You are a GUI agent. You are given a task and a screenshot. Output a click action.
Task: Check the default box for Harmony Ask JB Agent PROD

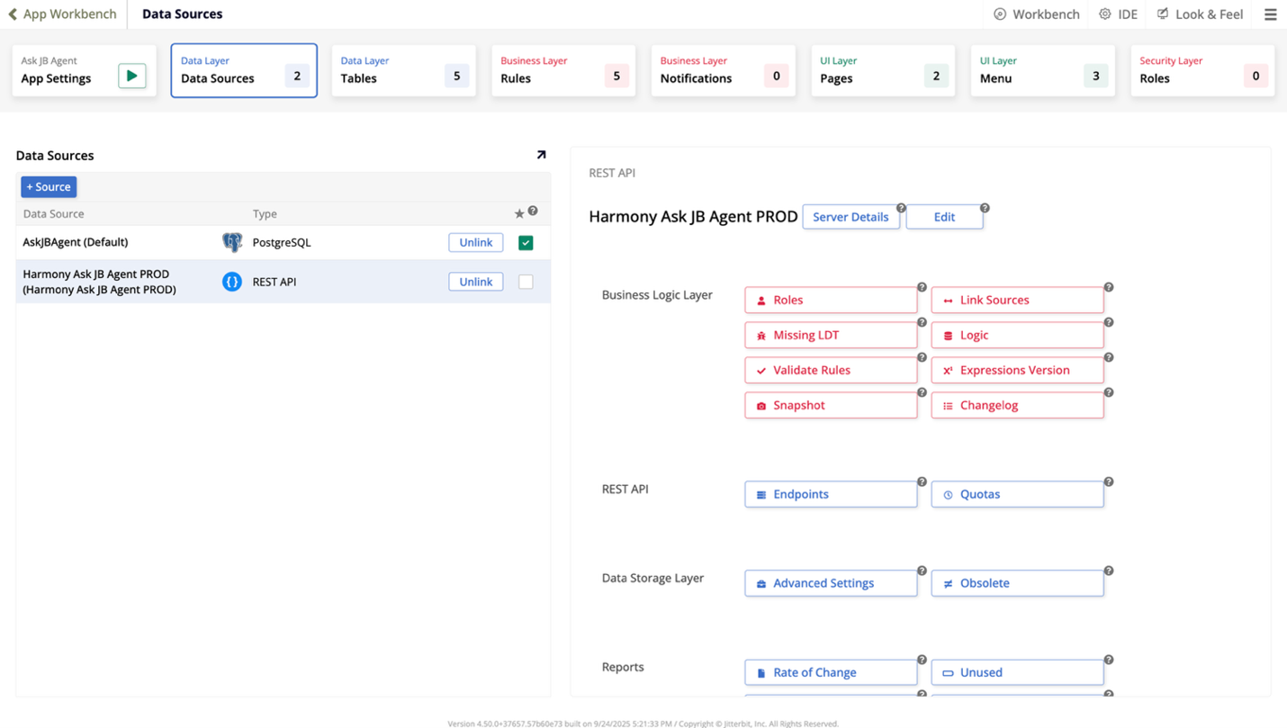point(526,282)
